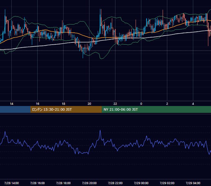Select the ロンドン 15:30-21:00 JST session bar
This screenshot has height=186, width=211.
coord(66,109)
